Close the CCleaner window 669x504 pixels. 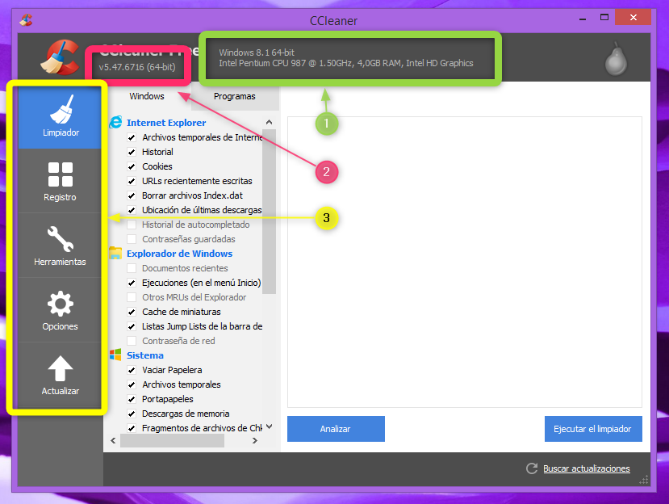point(633,18)
